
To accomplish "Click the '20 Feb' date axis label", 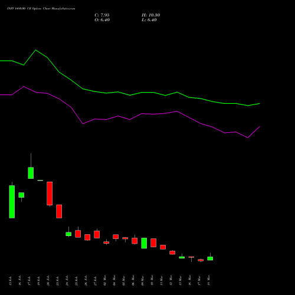I will point(48,281).
